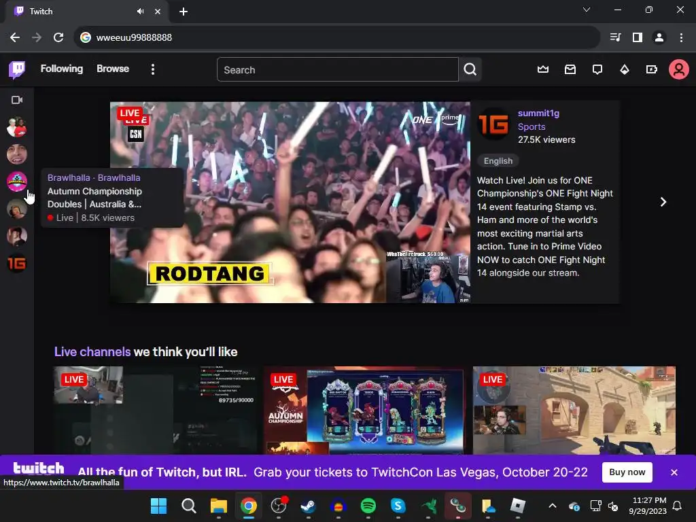Open Spotify from the taskbar

click(368, 506)
